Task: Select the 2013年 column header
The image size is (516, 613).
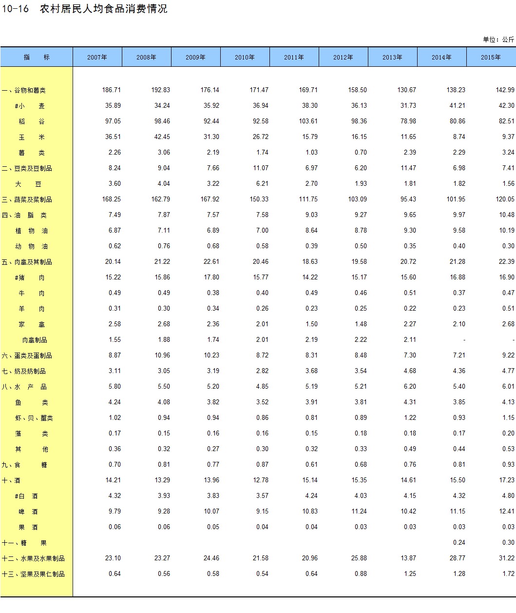Action: (x=392, y=57)
